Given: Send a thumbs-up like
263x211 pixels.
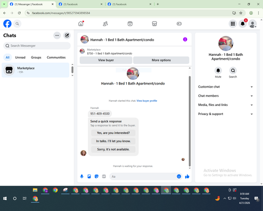Looking at the screenshot, I should (x=187, y=176).
